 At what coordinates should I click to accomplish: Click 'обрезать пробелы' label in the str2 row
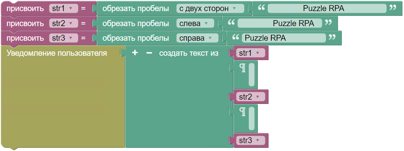coord(136,23)
